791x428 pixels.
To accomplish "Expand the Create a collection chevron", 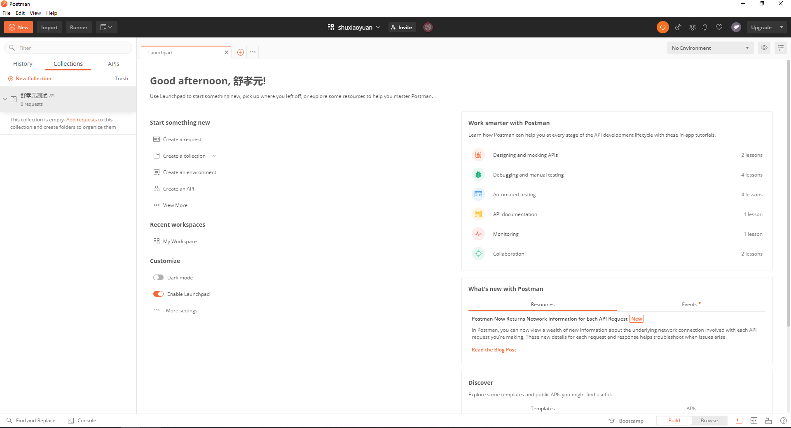I will pos(214,156).
